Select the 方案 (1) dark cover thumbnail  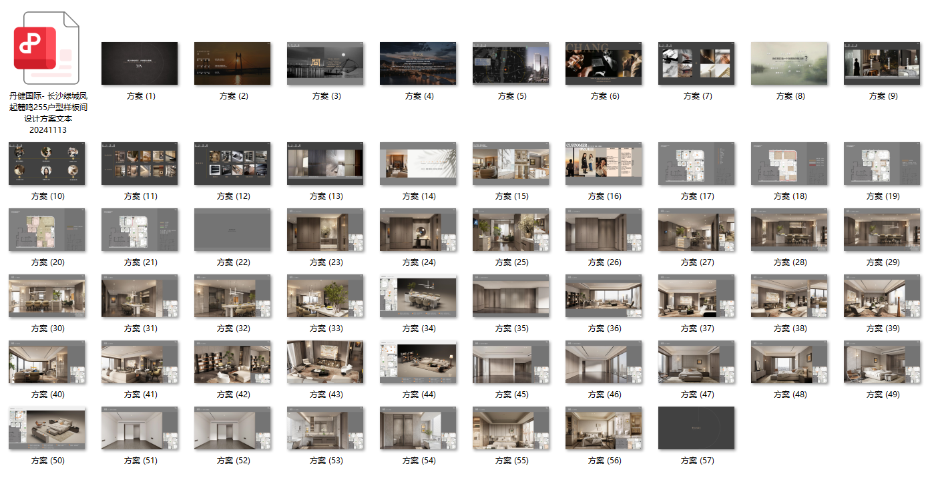pos(140,63)
